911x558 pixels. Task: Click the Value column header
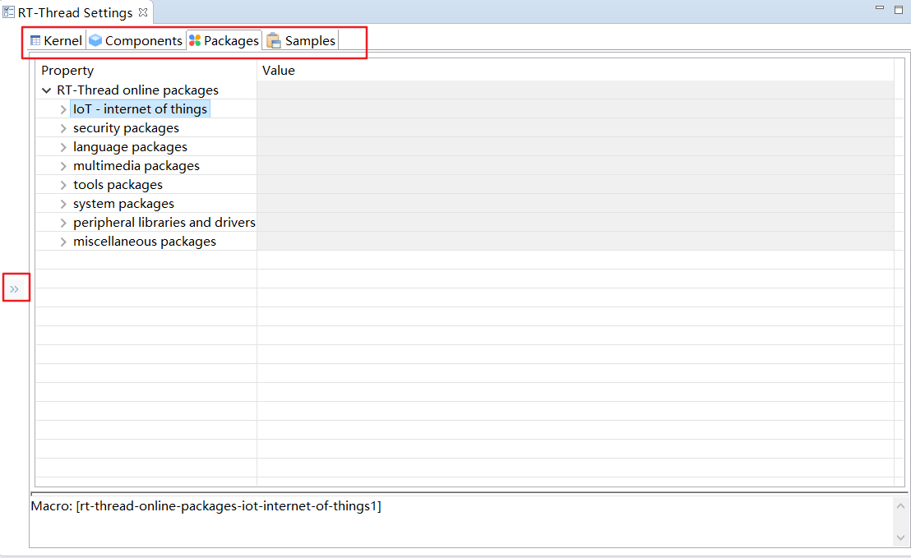point(576,70)
